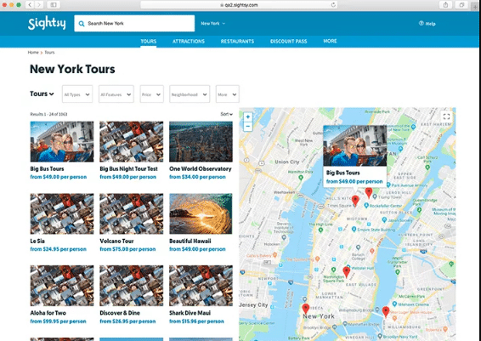This screenshot has height=341, width=481.
Task: Toggle fullscreen map view
Action: pyautogui.click(x=446, y=117)
